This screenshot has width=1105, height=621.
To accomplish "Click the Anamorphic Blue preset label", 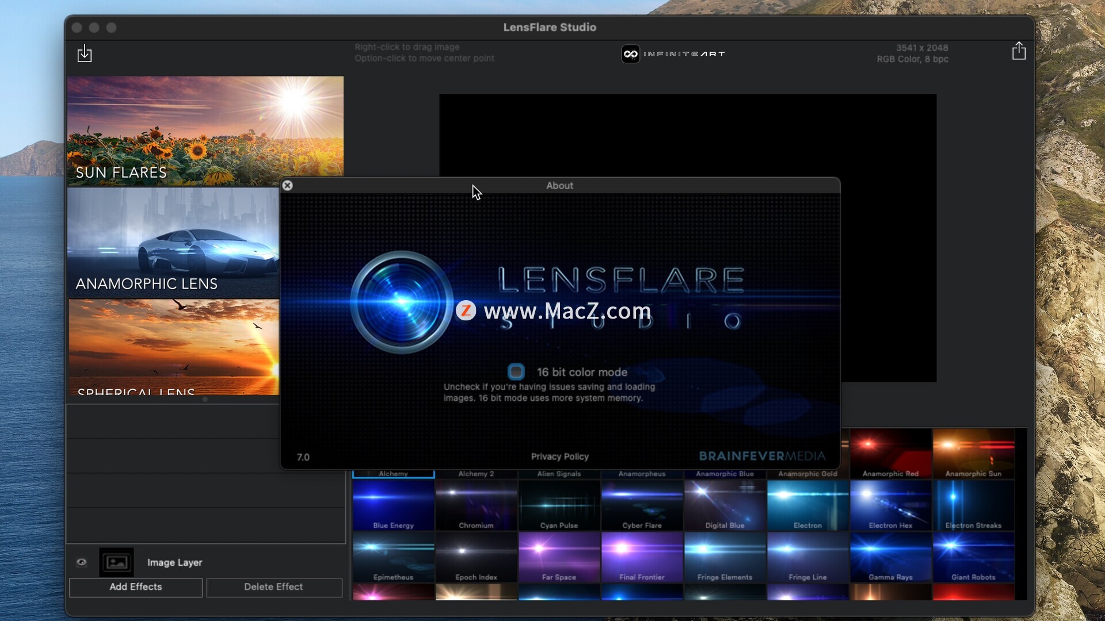I will (x=725, y=474).
